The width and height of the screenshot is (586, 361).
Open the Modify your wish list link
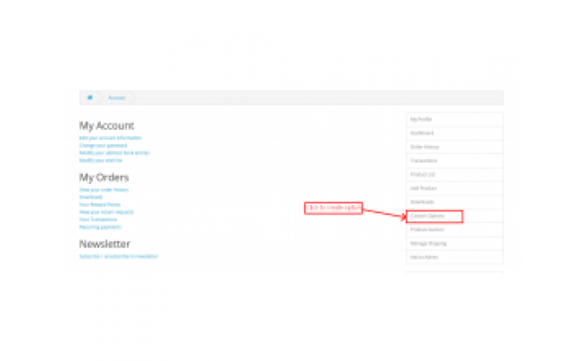click(x=101, y=161)
